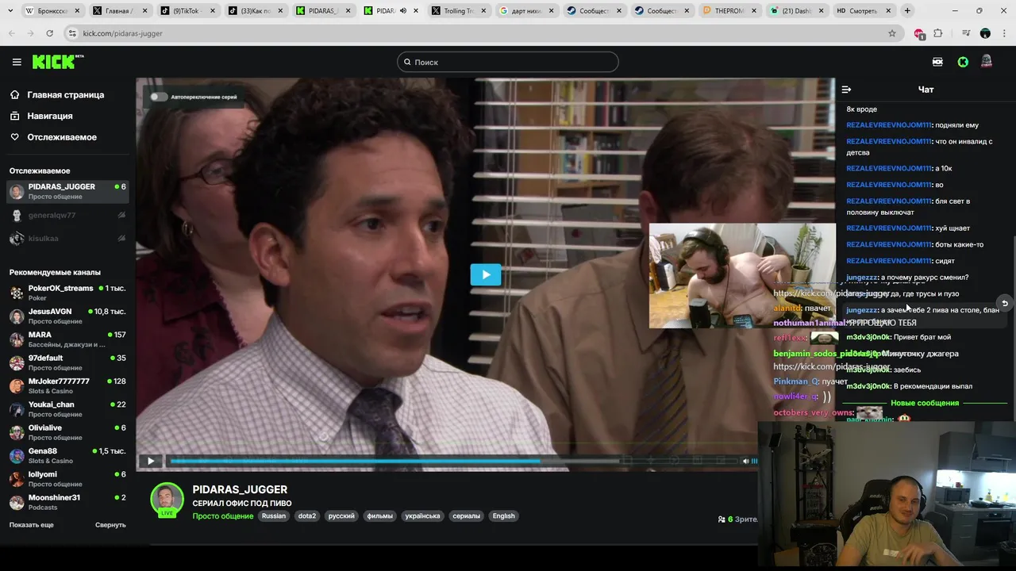Expand list with Показать еще

click(32, 525)
